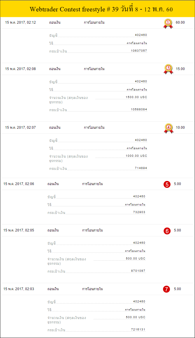Click the red circle number 6 badge

pos(167,231)
